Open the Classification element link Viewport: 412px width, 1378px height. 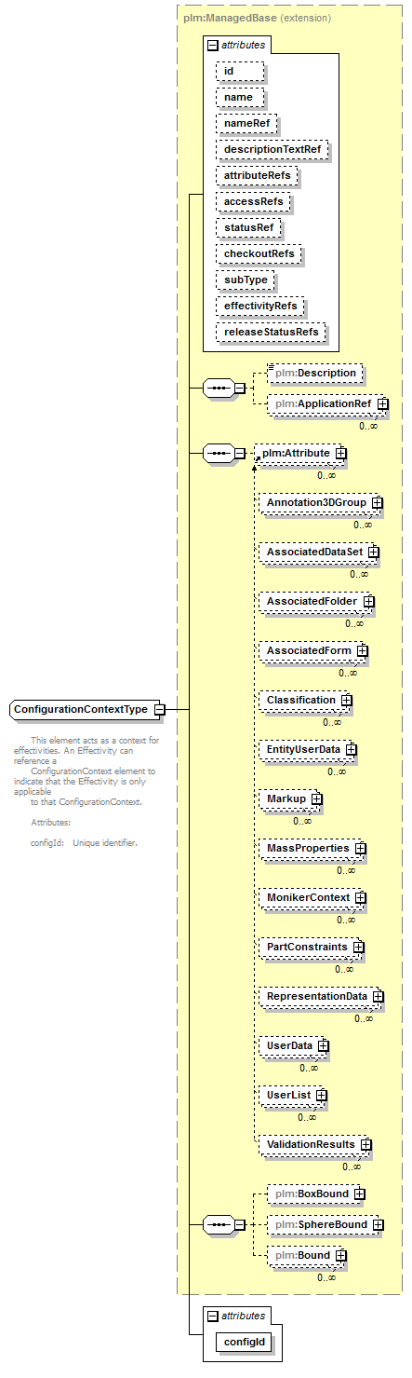click(x=301, y=700)
